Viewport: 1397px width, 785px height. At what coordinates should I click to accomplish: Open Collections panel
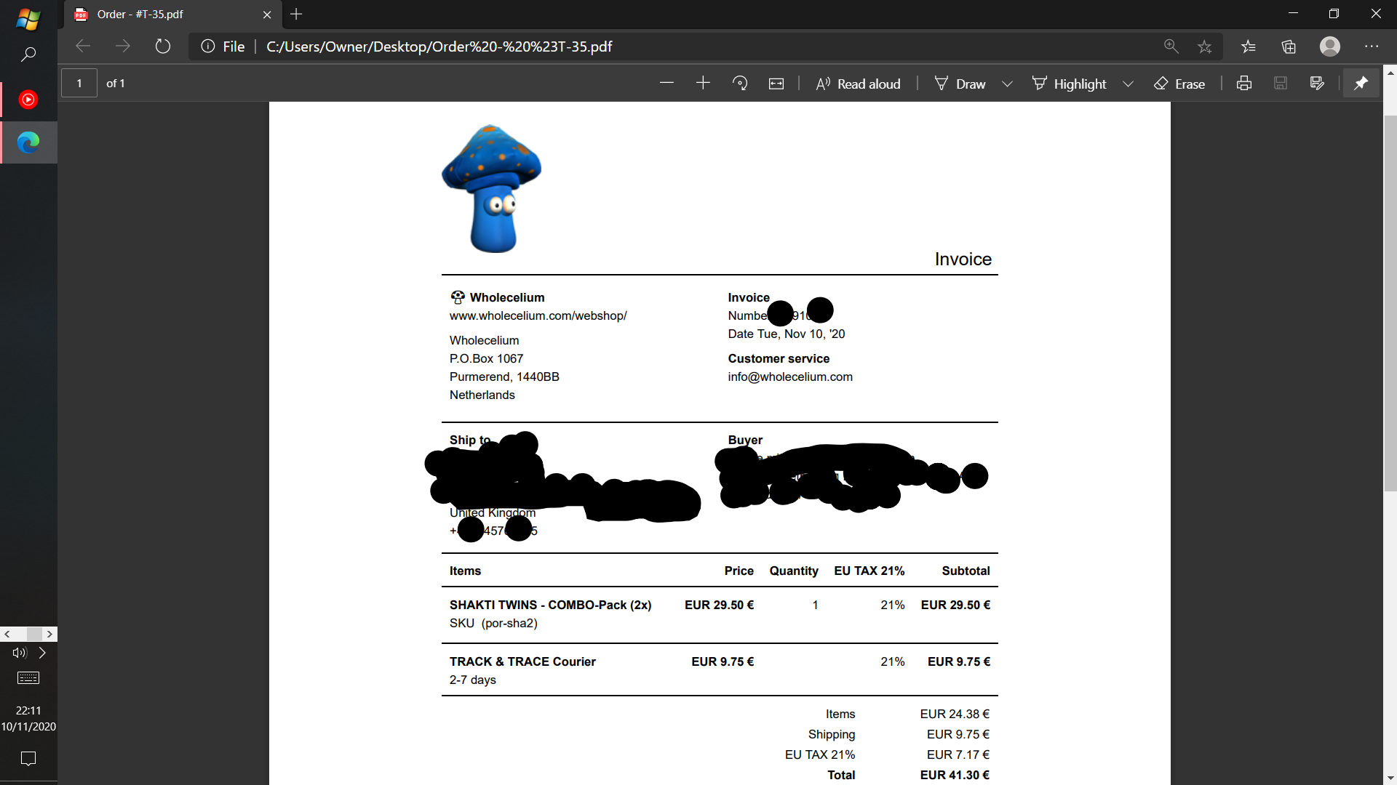click(1289, 47)
